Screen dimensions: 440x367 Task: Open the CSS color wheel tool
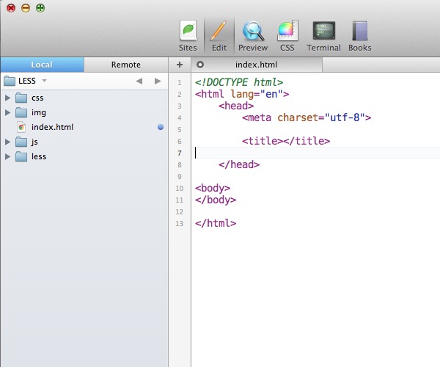point(287,36)
